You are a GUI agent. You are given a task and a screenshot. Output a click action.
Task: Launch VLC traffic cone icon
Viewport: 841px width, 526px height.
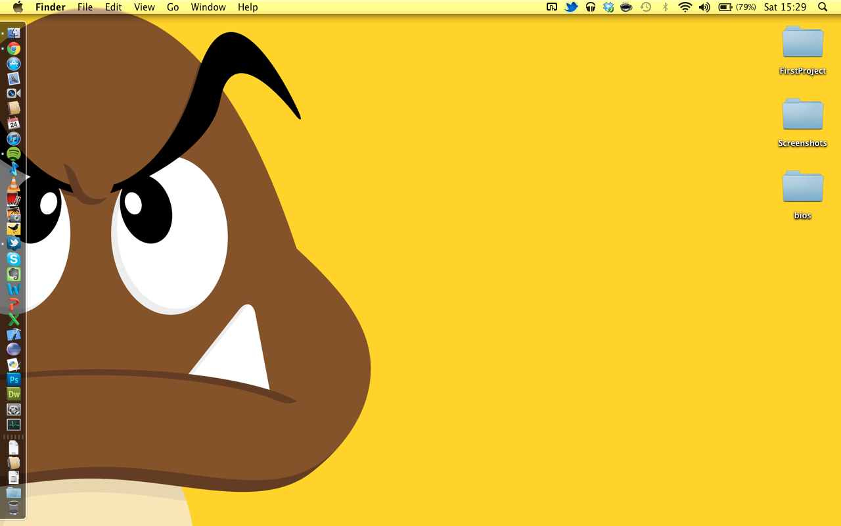pyautogui.click(x=14, y=184)
